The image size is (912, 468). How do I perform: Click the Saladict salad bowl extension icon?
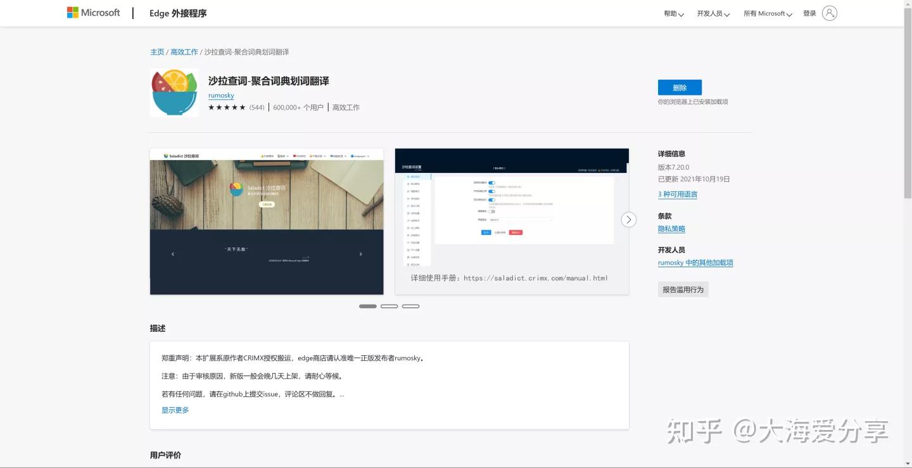[174, 92]
